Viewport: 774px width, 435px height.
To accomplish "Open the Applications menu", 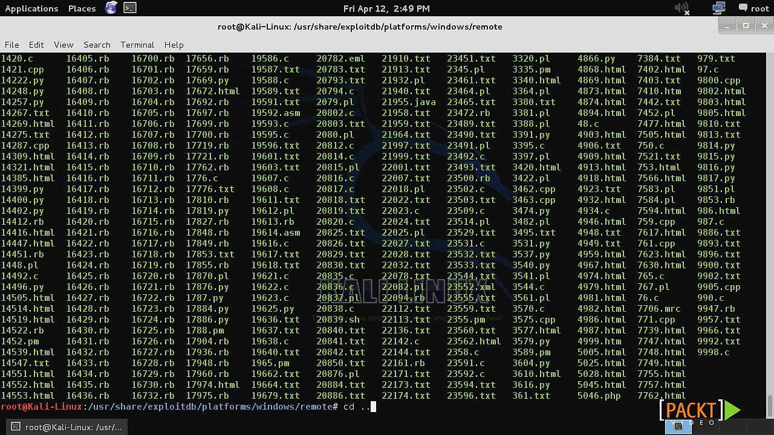I will pyautogui.click(x=31, y=8).
